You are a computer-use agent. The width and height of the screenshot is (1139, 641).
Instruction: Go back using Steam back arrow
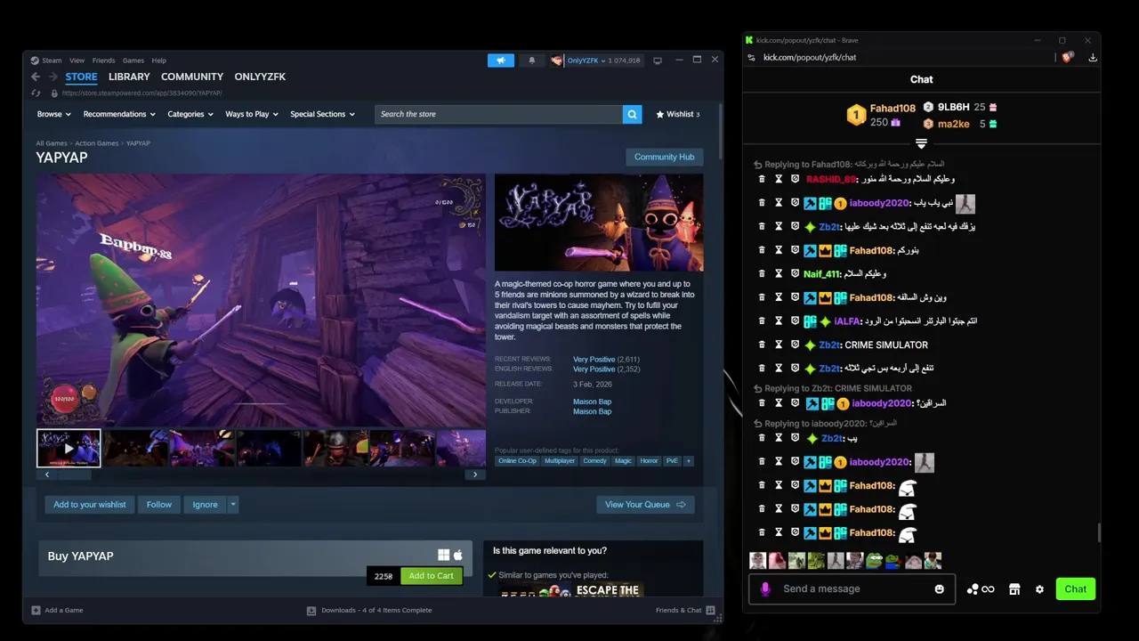(x=36, y=77)
